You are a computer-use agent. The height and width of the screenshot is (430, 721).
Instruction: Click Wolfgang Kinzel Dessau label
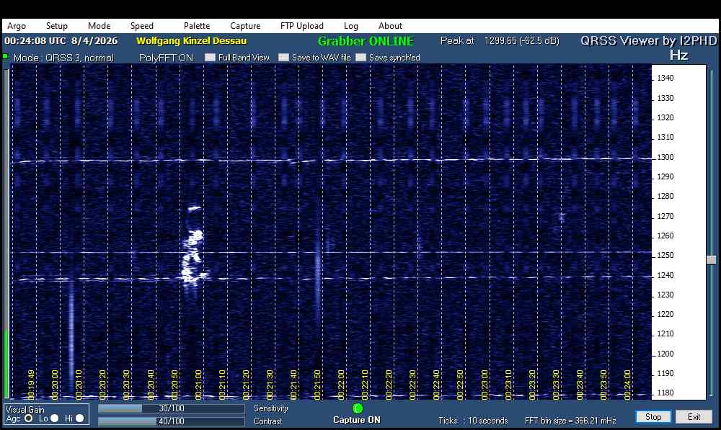pos(191,41)
